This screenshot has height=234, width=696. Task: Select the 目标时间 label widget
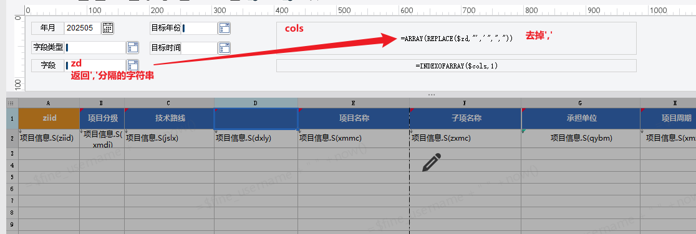(x=165, y=47)
